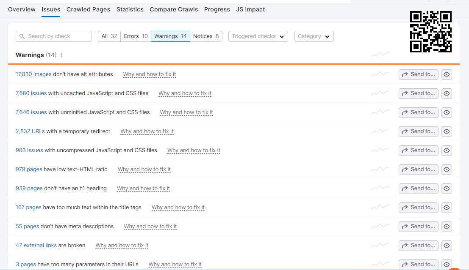Hide the images without alt attributes check
The image size is (469, 270).
[x=447, y=74]
